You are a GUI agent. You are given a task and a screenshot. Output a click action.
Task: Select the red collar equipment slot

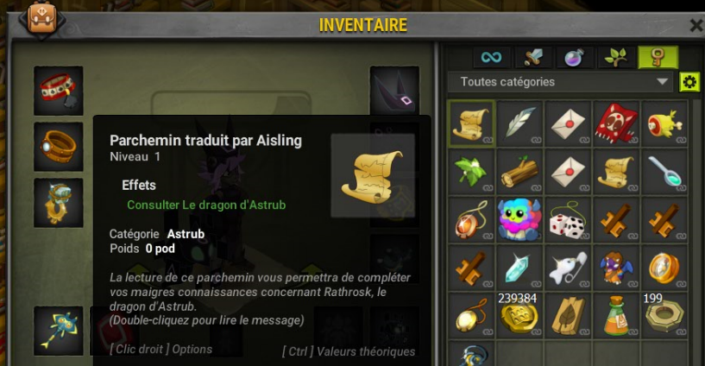[59, 91]
